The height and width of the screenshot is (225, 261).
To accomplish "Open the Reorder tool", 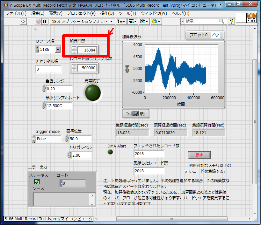I will pos(156,21).
